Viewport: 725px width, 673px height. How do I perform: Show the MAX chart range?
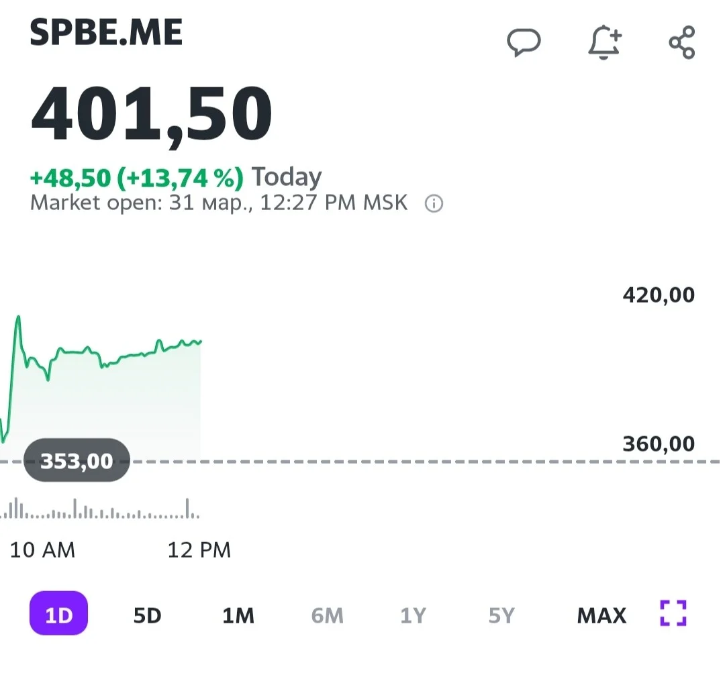601,615
